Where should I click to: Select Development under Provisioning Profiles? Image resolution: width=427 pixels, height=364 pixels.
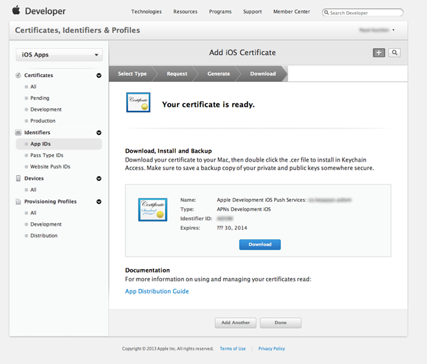(45, 224)
